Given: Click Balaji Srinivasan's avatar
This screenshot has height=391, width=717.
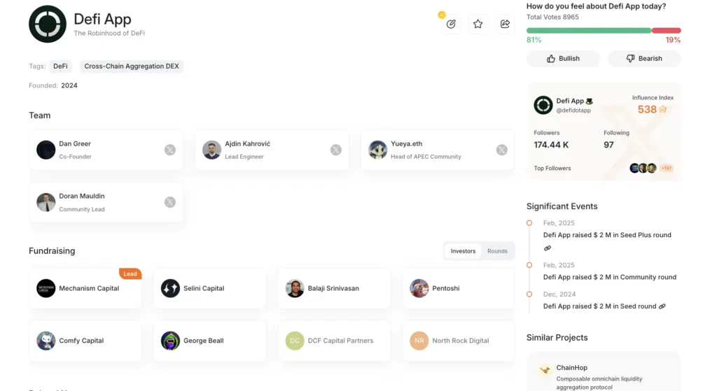Looking at the screenshot, I should tap(295, 288).
